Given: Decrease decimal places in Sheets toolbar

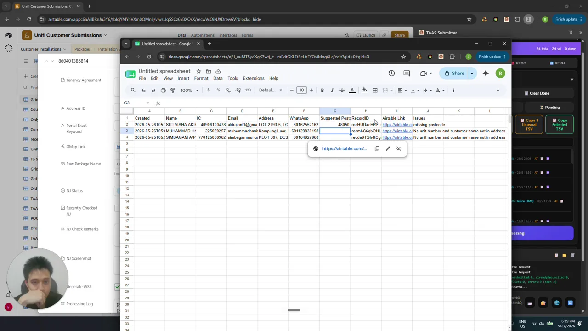Looking at the screenshot, I should point(228,90).
